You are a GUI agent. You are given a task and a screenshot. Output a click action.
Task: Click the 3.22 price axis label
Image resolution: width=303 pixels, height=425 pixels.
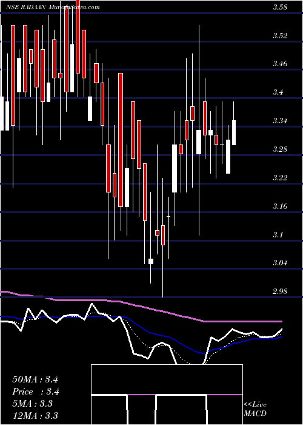280,177
